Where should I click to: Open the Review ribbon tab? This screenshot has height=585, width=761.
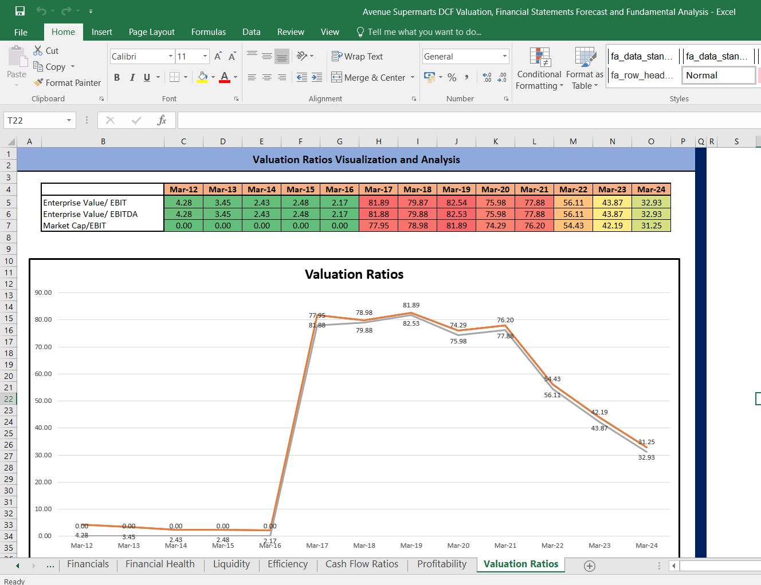291,32
